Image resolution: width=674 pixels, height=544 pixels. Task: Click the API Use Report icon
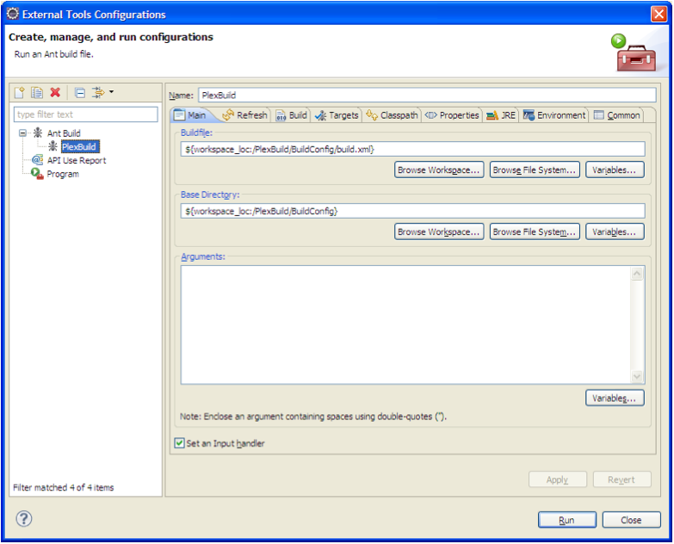click(x=37, y=160)
